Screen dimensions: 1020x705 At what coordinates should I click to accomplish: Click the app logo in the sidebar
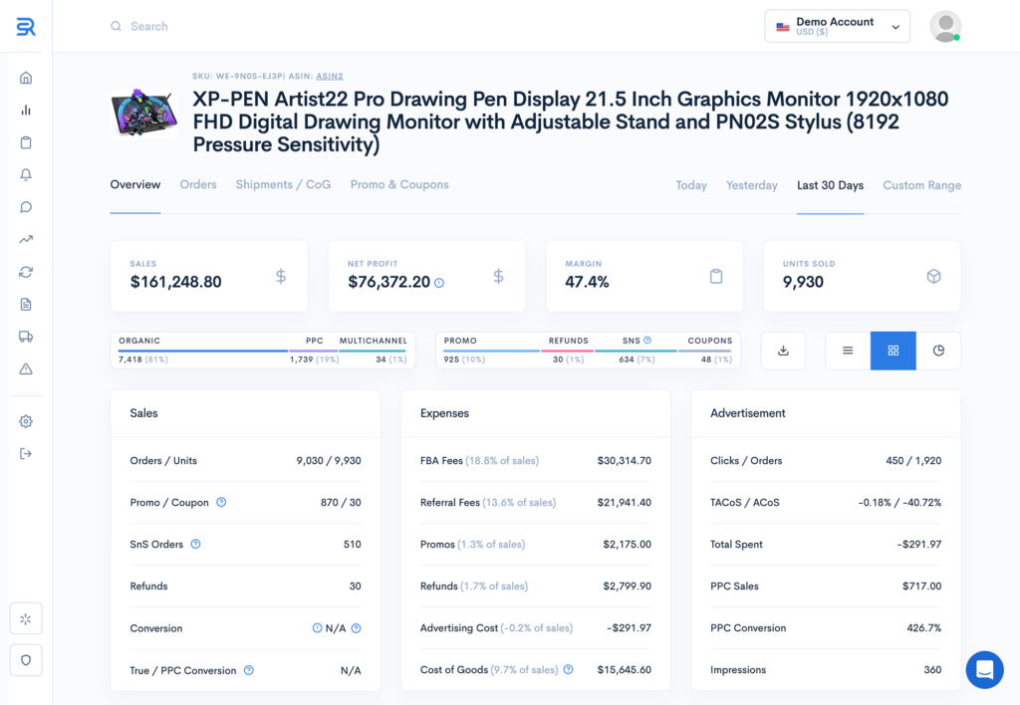(x=25, y=27)
